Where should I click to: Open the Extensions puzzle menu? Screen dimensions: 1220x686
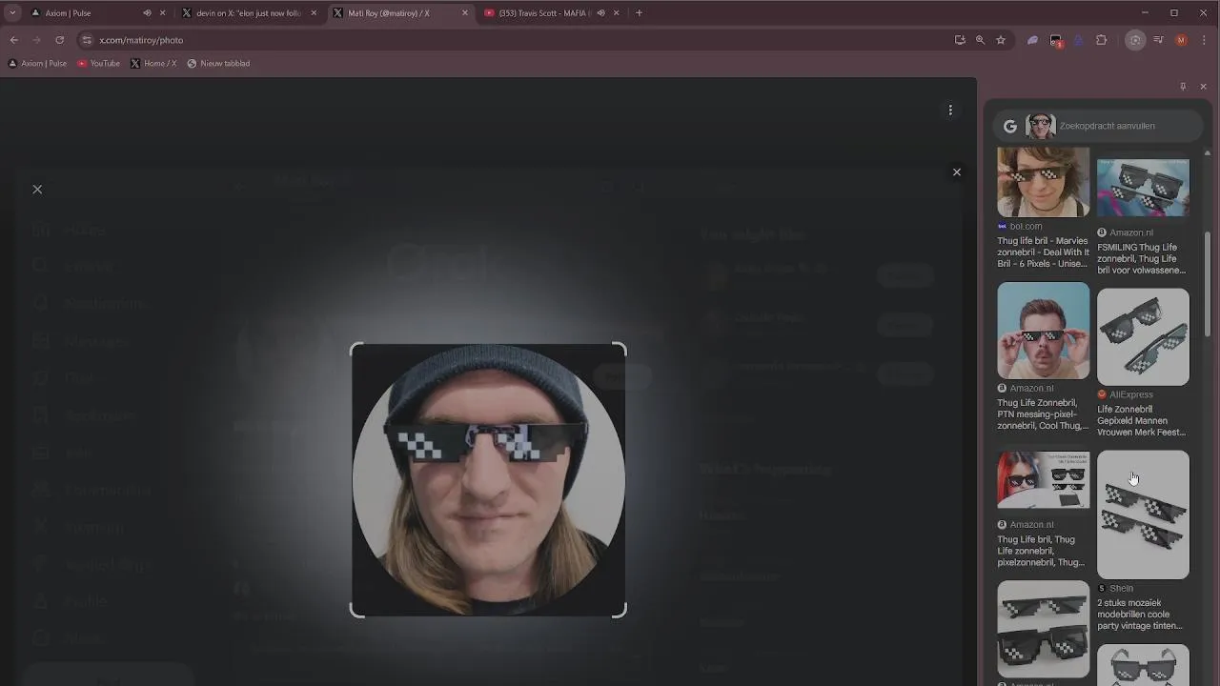(1102, 40)
